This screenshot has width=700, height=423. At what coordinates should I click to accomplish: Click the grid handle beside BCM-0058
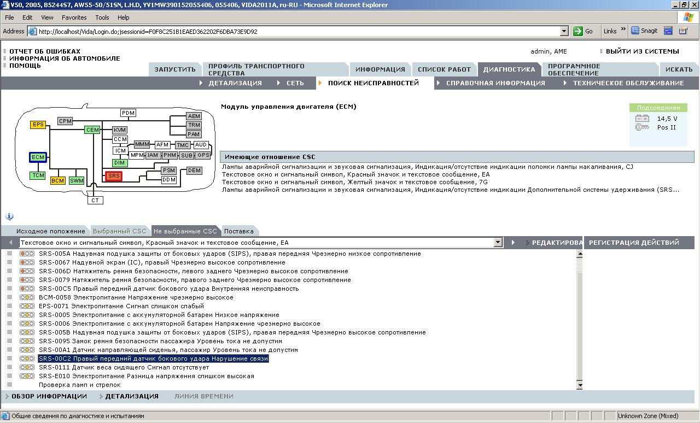pos(9,297)
